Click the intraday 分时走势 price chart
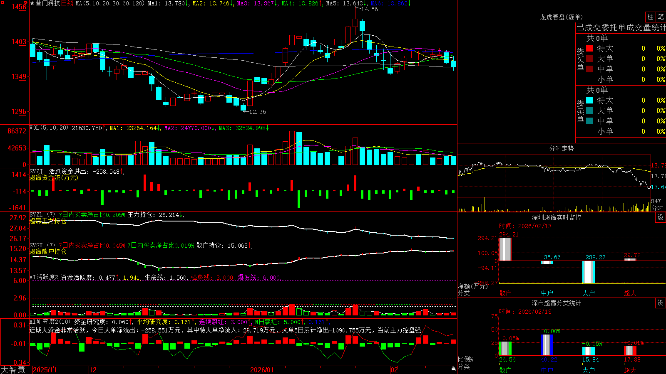This screenshot has width=666, height=374. point(554,177)
